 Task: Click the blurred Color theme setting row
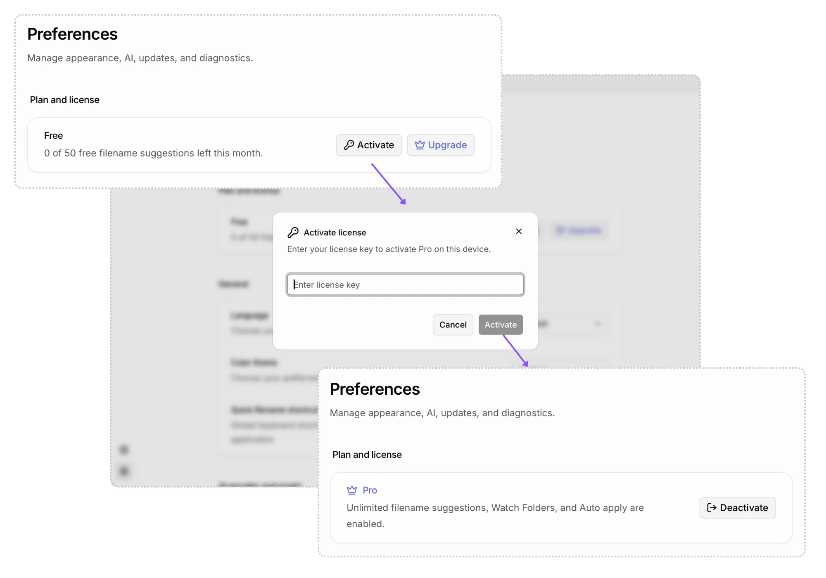coord(273,370)
